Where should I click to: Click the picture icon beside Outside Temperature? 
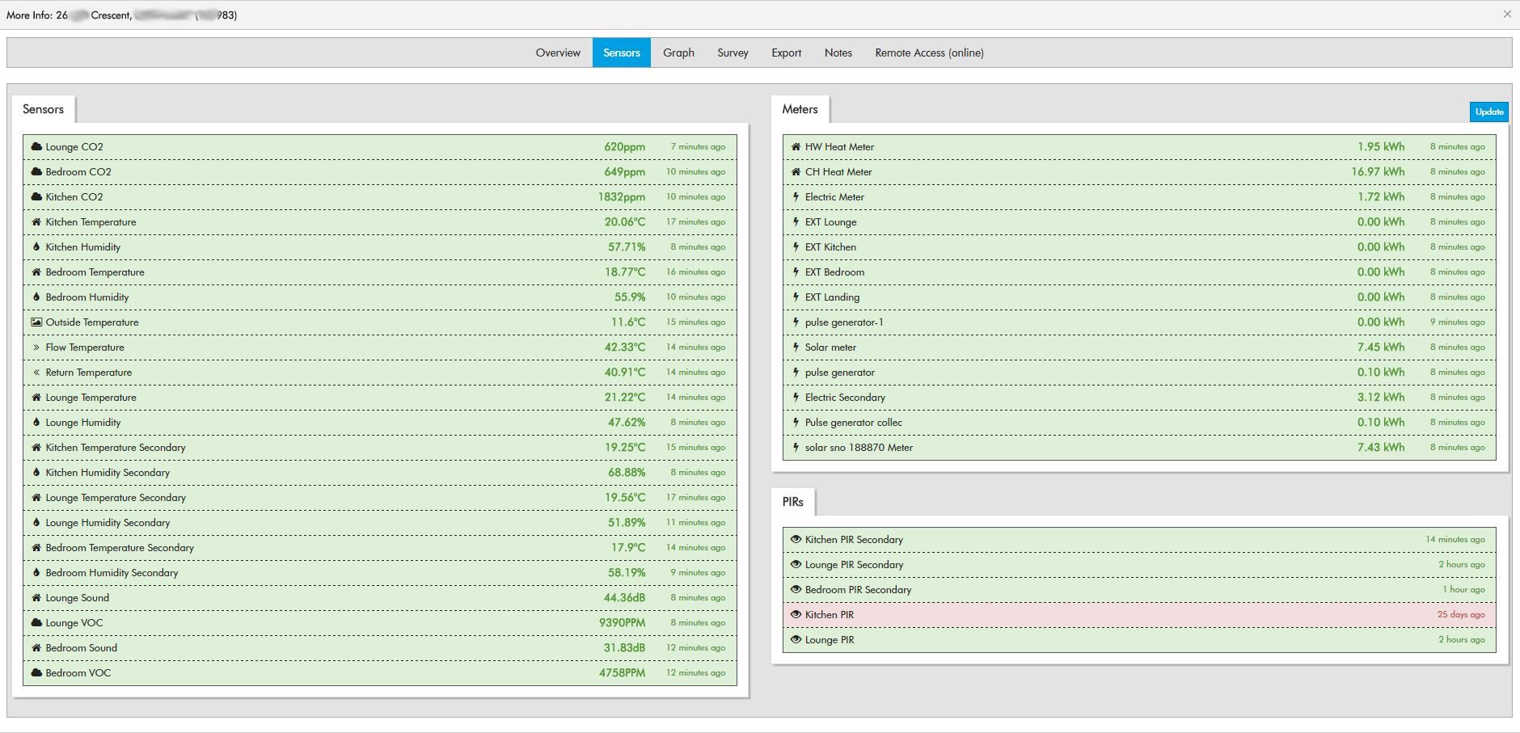pos(36,322)
